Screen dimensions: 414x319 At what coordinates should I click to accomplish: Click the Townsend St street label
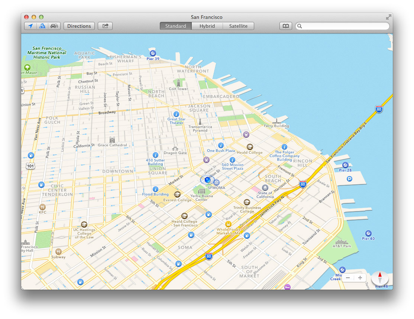(x=311, y=237)
